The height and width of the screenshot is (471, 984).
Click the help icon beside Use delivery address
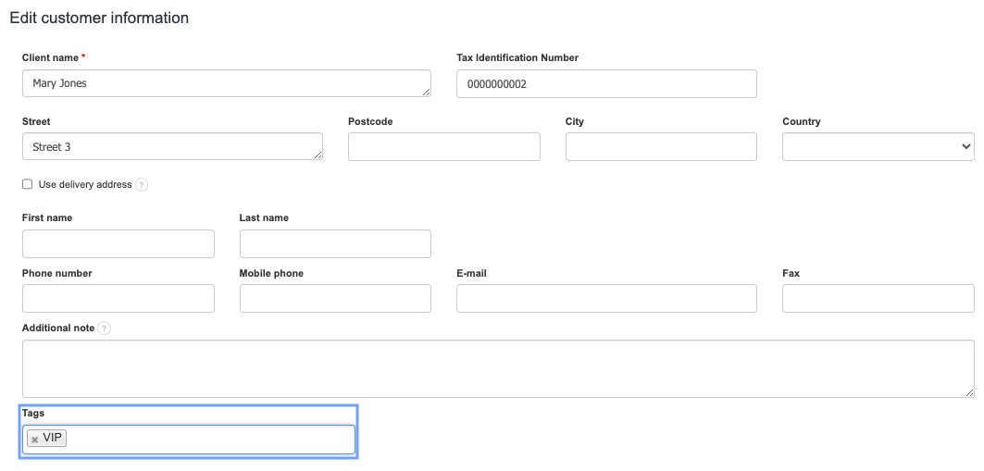[142, 185]
